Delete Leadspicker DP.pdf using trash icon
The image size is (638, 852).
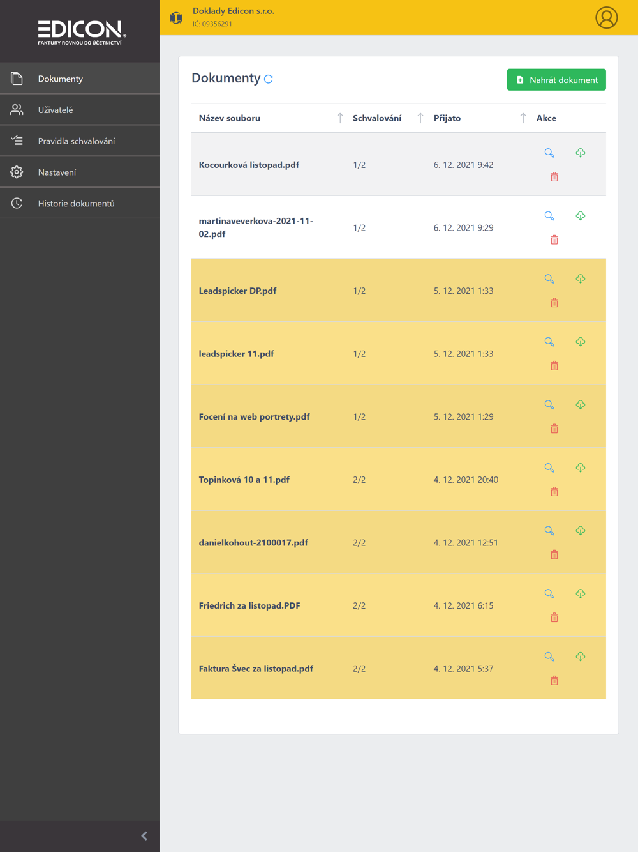[x=554, y=303]
